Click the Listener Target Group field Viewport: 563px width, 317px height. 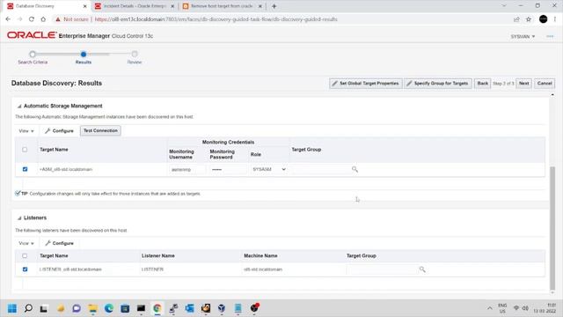(382, 269)
